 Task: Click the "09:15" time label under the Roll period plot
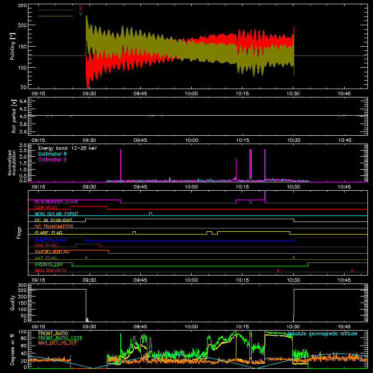(38, 140)
